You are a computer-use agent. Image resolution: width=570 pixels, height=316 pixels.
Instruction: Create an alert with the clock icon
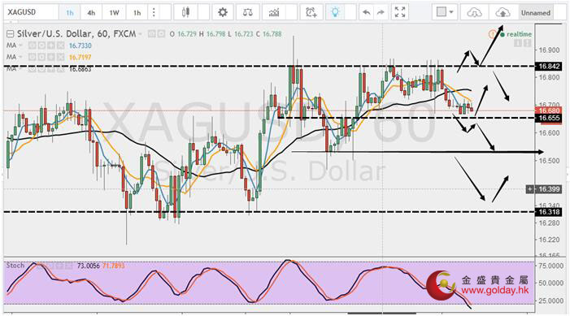pos(311,13)
